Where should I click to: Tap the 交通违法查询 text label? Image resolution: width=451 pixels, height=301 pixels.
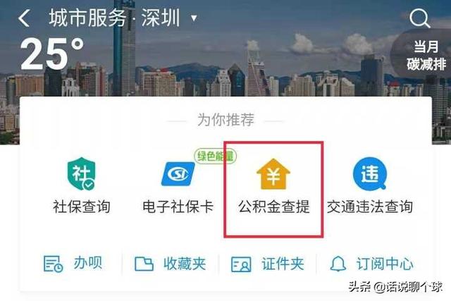click(x=369, y=207)
